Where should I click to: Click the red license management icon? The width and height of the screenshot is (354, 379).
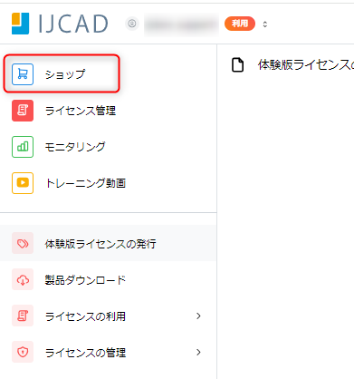(x=23, y=111)
